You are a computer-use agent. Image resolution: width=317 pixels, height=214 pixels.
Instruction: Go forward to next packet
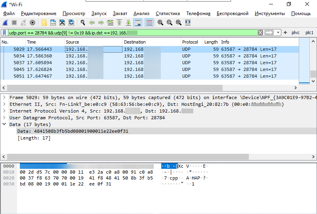(101, 23)
